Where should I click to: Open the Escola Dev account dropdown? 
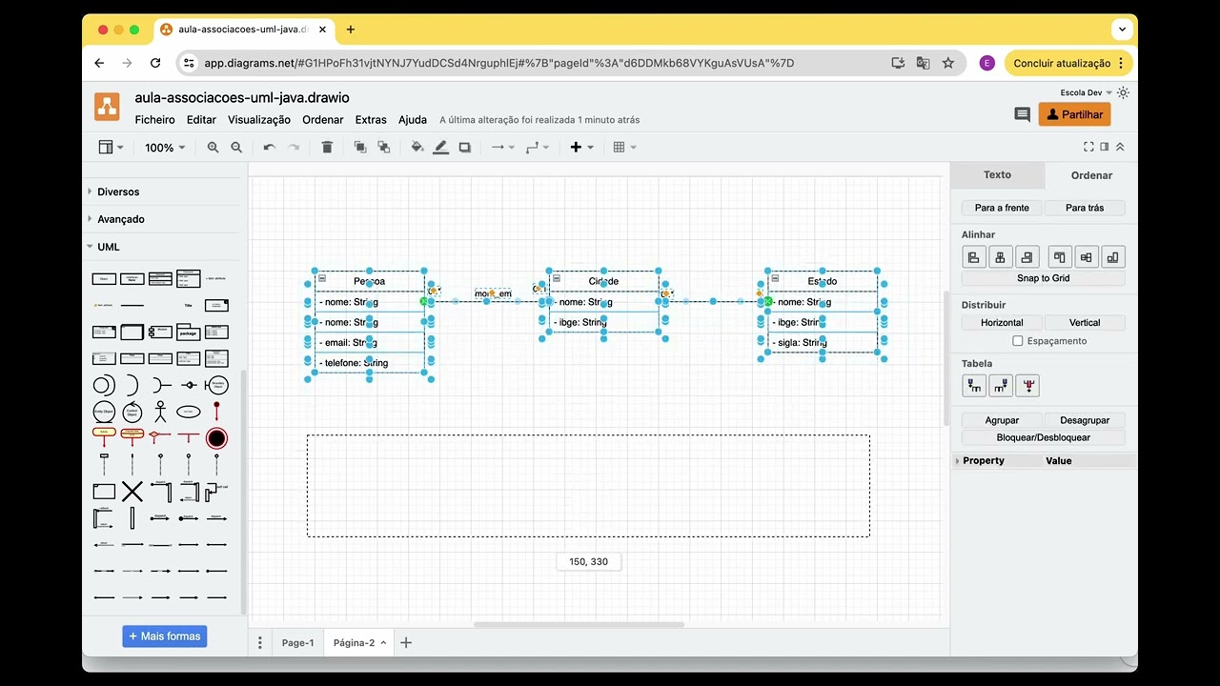1087,92
